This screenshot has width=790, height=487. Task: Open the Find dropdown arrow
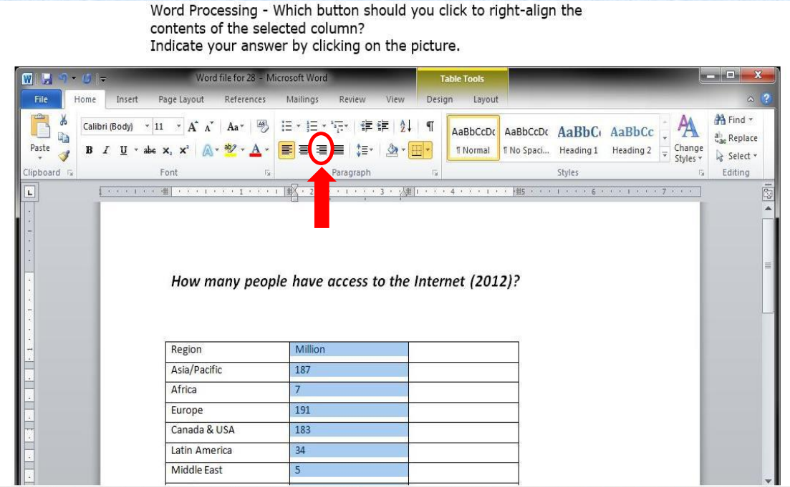coord(751,119)
